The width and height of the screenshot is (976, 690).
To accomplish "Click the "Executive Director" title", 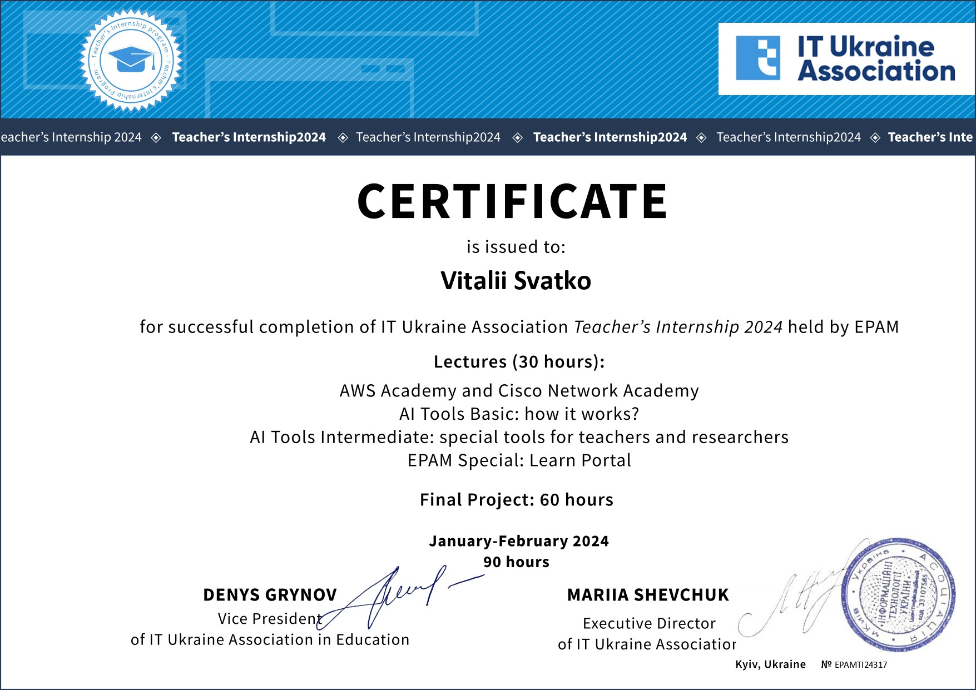I will click(649, 623).
